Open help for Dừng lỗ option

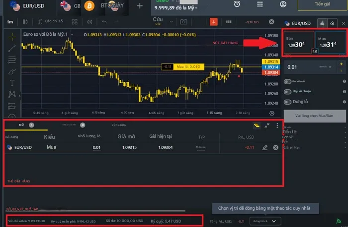(x=344, y=102)
